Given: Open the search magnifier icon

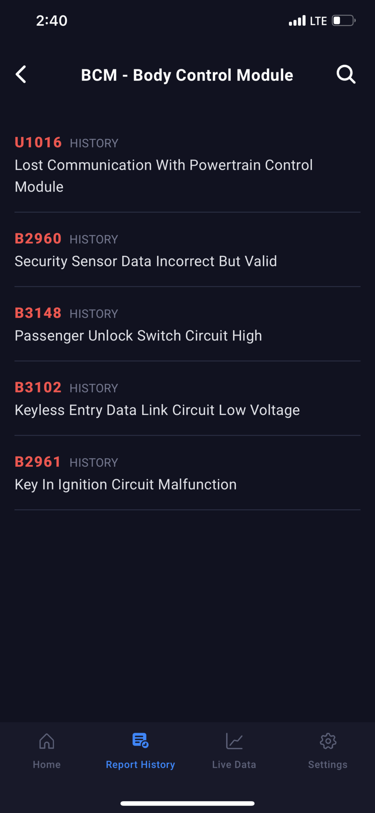Looking at the screenshot, I should coord(346,75).
